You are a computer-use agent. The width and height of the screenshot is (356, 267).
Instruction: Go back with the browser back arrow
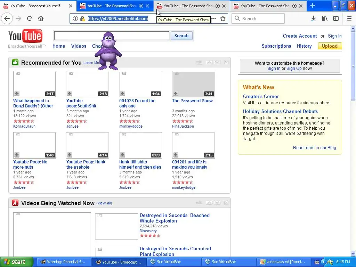point(7,18)
